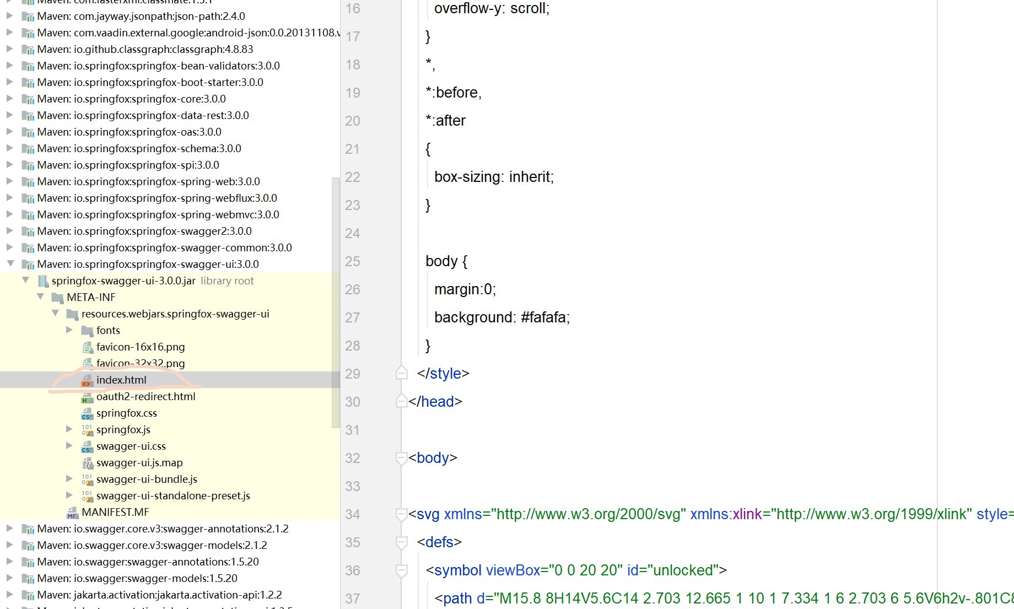
Task: Click the swagger-ui.css file icon
Action: [x=87, y=446]
